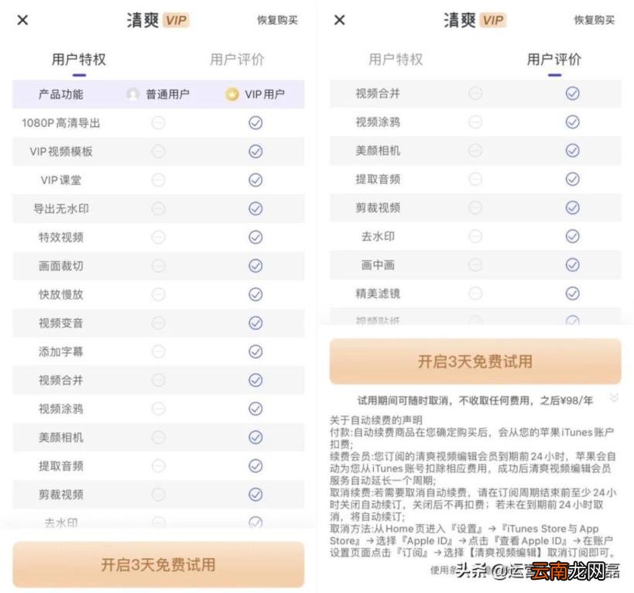The image size is (634, 593).
Task: Select the 快放慢放 feature label
Action: pos(60,295)
